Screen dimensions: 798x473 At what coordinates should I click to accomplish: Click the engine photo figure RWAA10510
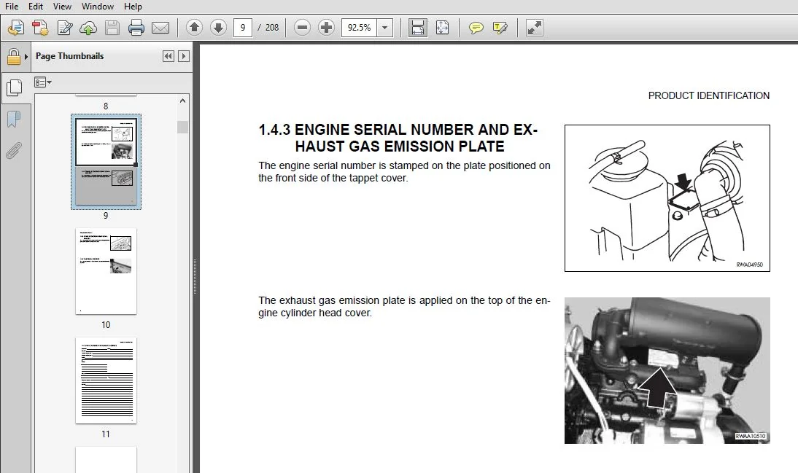[x=667, y=370]
